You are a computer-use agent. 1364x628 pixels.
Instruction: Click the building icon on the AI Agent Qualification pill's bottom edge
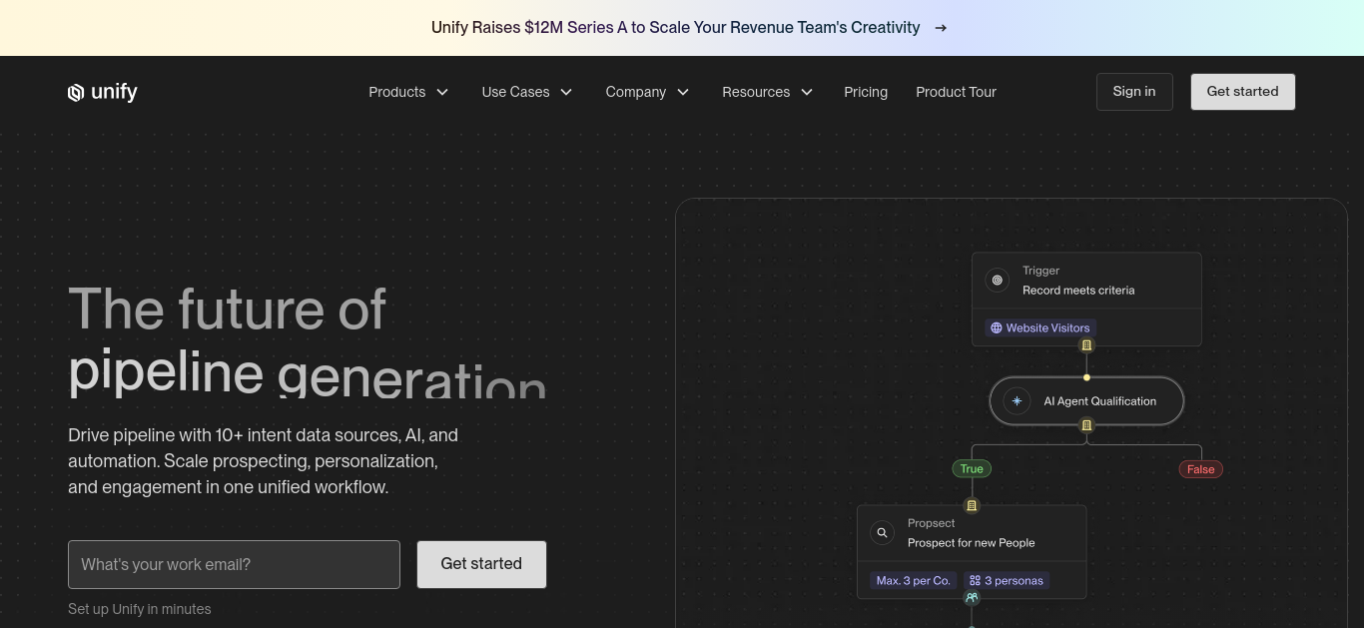pos(1086,425)
